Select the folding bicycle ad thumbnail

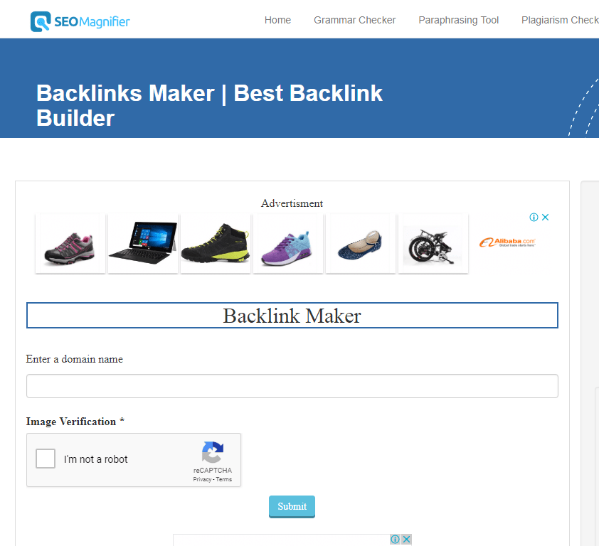click(433, 244)
